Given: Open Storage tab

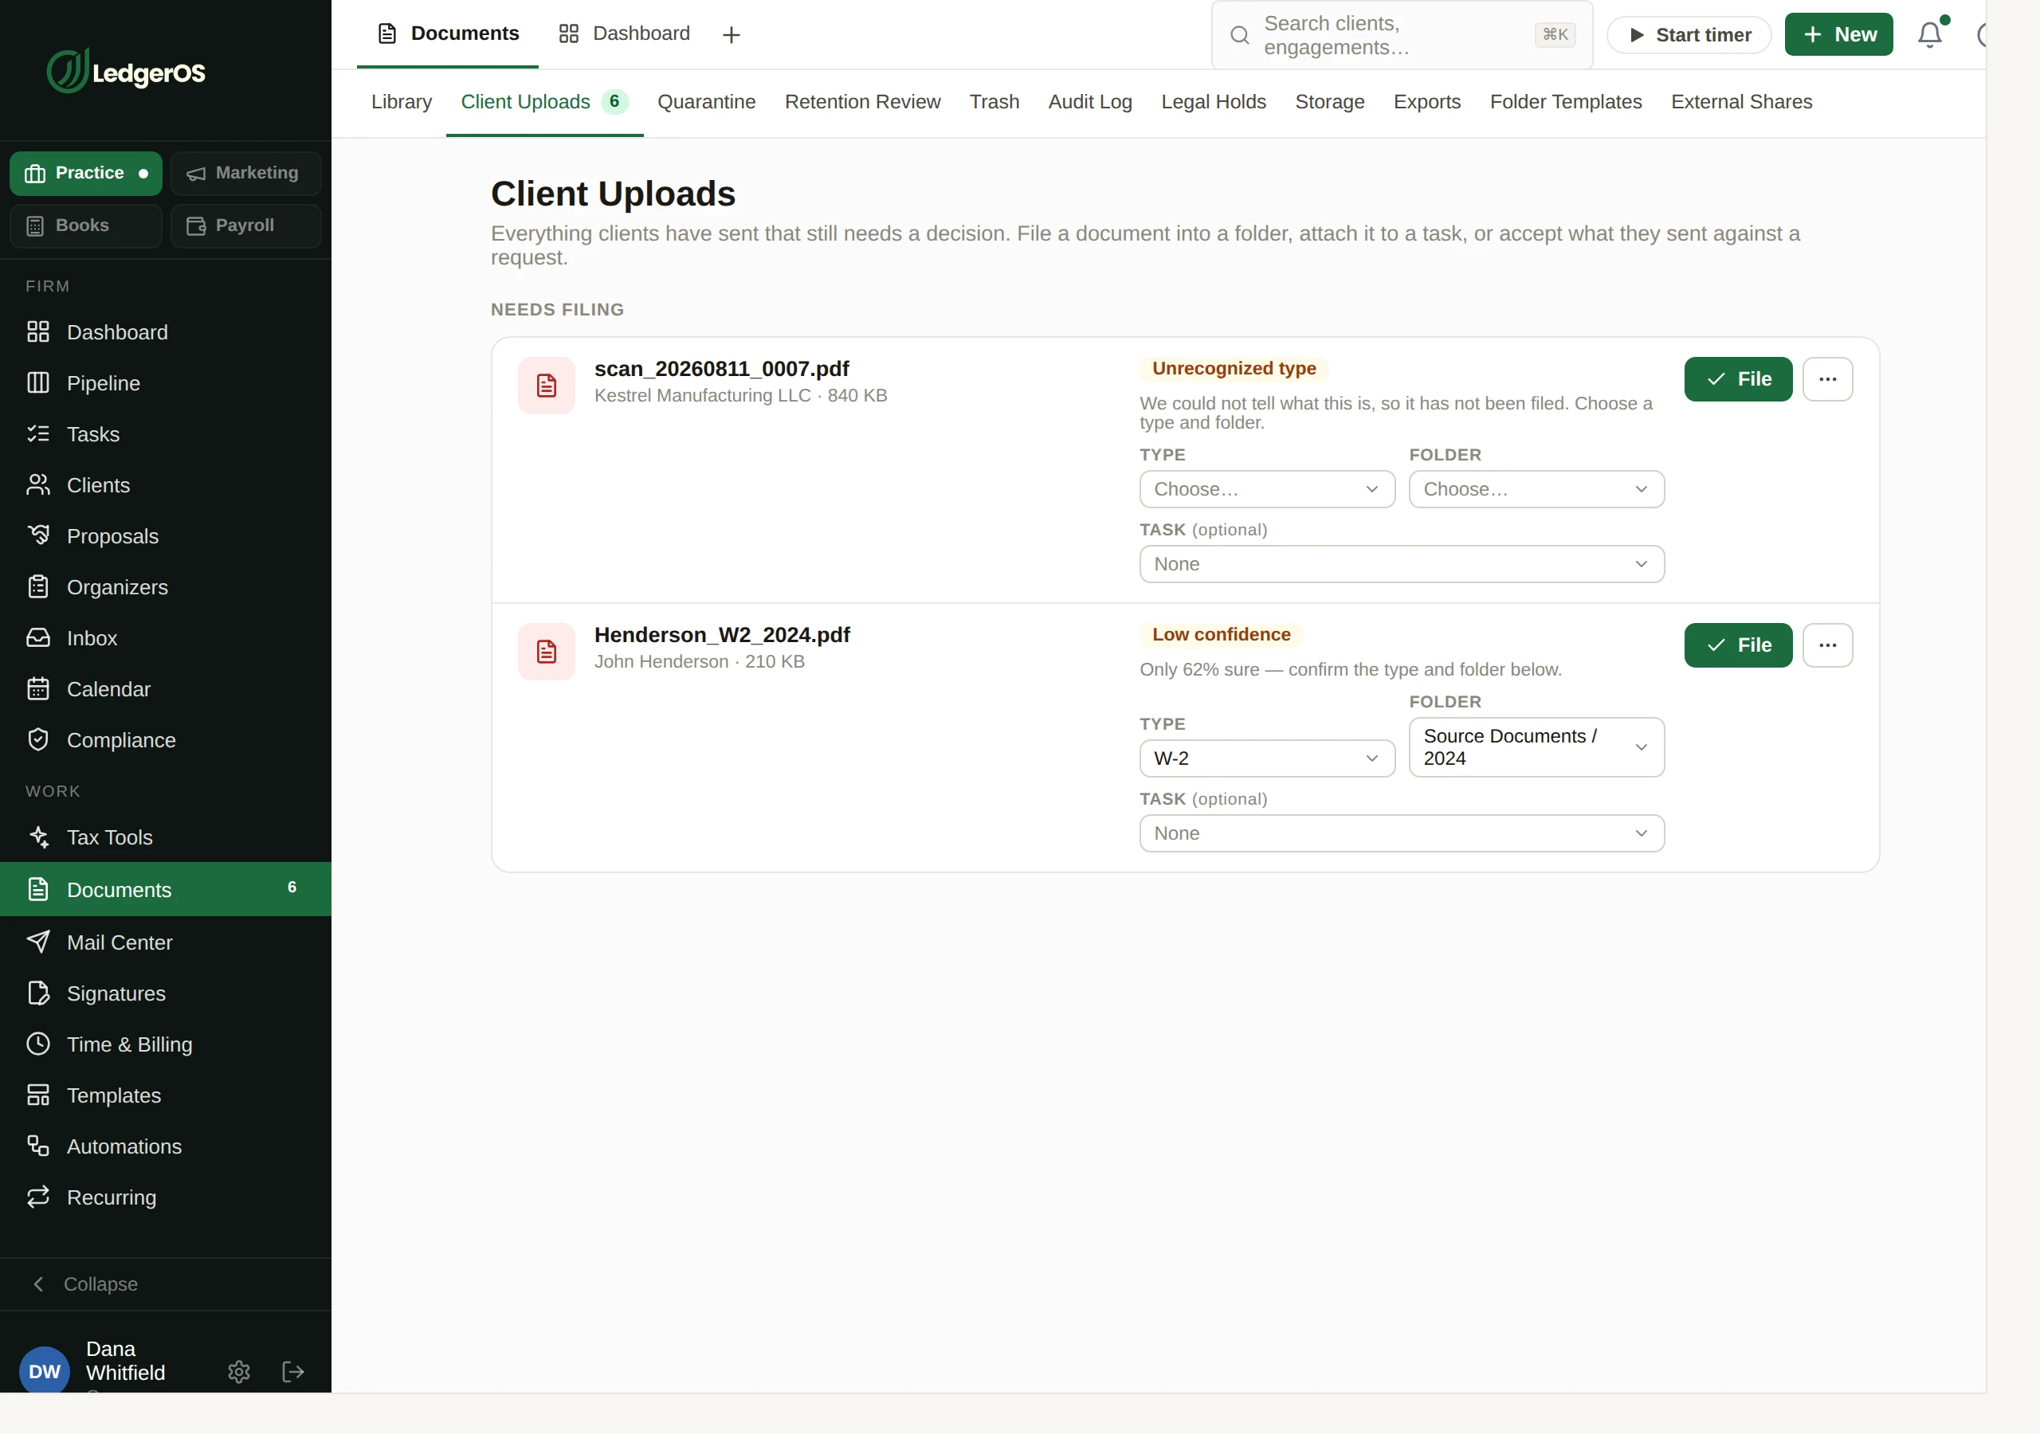Looking at the screenshot, I should 1329,102.
